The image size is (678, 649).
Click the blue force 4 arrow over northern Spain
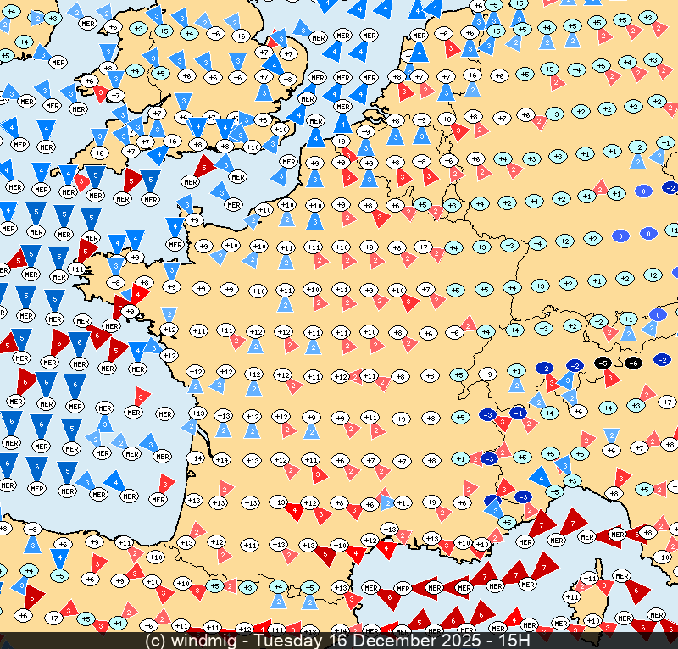(x=59, y=558)
